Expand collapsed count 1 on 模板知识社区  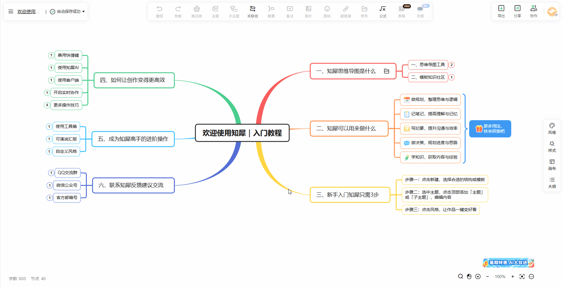451,77
